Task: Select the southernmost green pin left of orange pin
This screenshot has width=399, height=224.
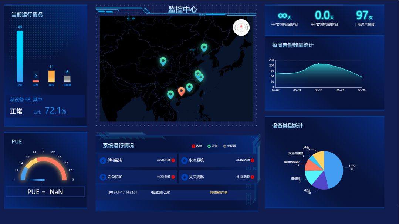Action: [170, 94]
